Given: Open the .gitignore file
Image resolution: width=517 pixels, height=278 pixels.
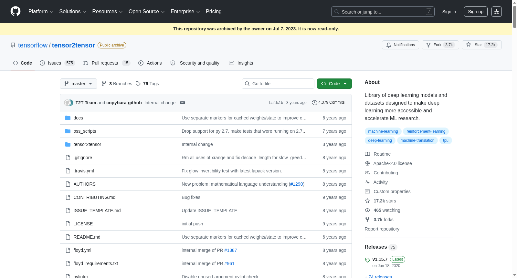Looking at the screenshot, I should point(83,158).
